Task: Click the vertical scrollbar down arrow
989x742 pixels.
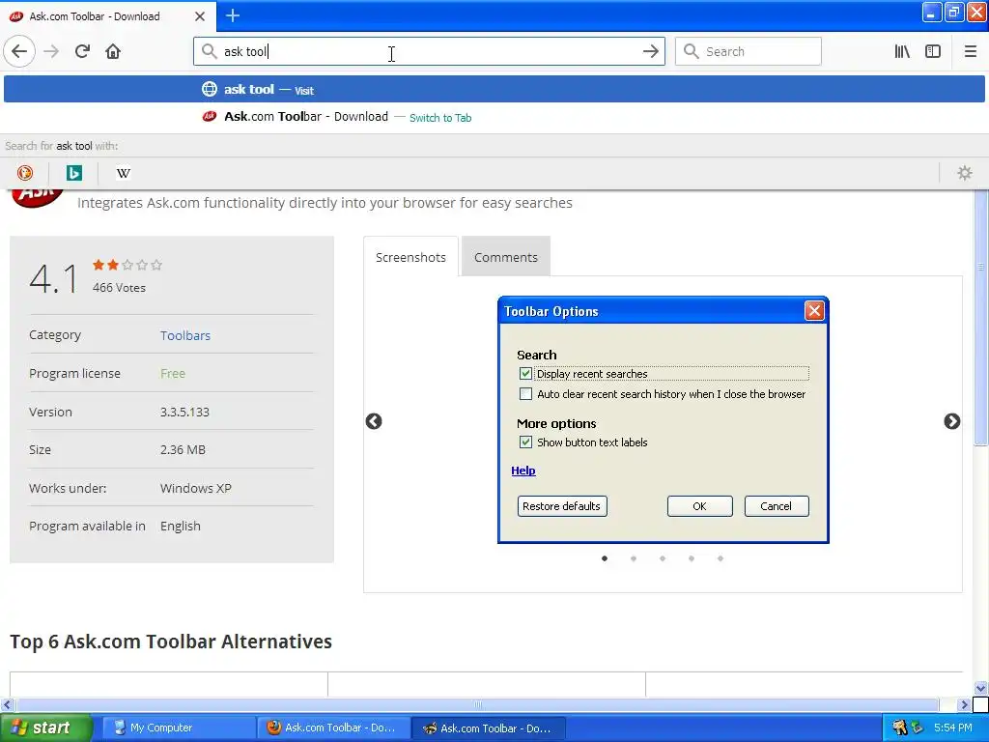Action: [980, 688]
